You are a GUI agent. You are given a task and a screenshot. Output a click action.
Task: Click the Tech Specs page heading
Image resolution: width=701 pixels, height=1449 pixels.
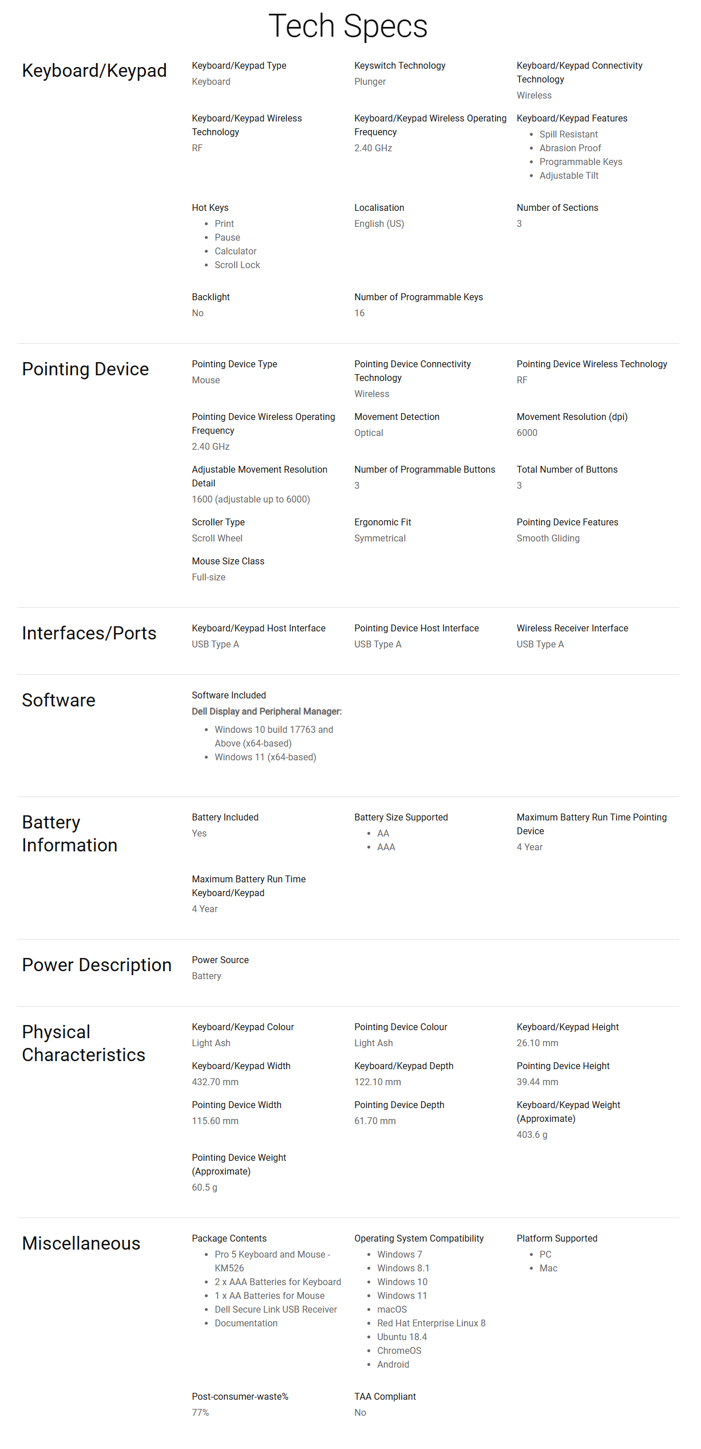click(x=348, y=26)
